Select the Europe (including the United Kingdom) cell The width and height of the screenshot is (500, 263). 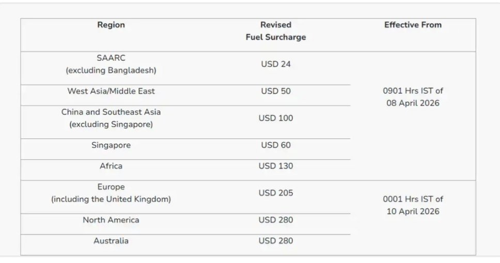click(x=111, y=193)
